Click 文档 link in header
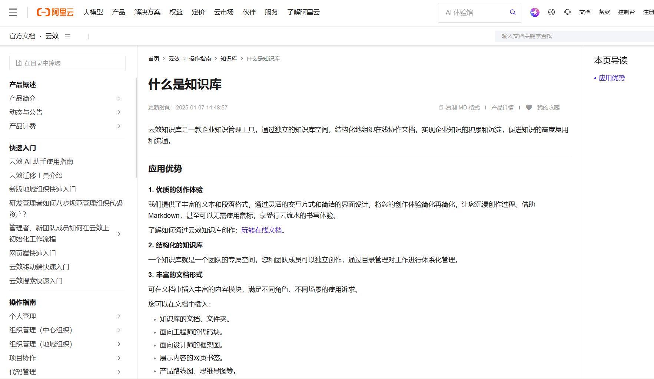 585,12
